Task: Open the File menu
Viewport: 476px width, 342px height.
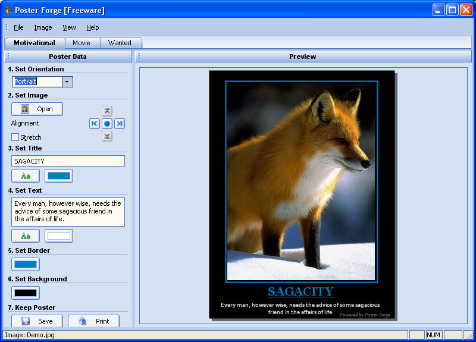Action: tap(18, 27)
